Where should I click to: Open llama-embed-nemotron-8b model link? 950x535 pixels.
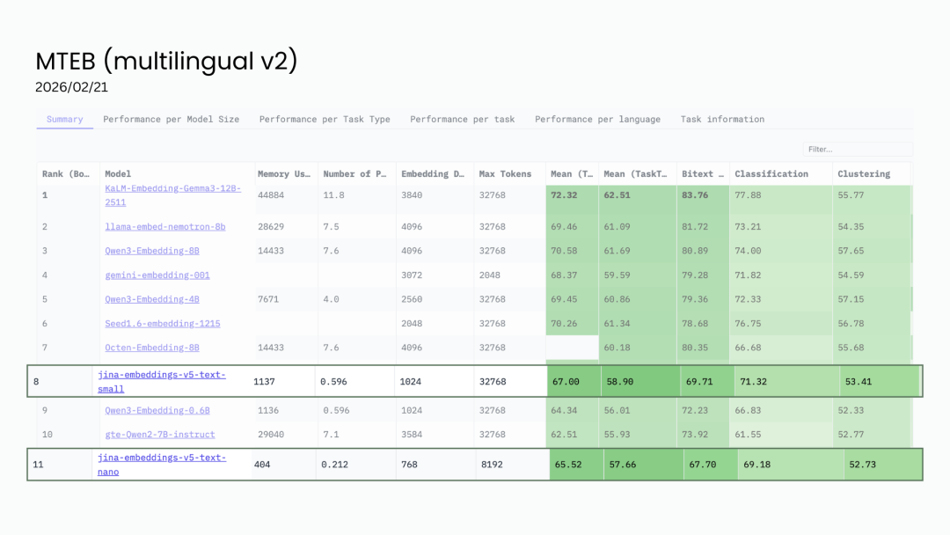164,227
